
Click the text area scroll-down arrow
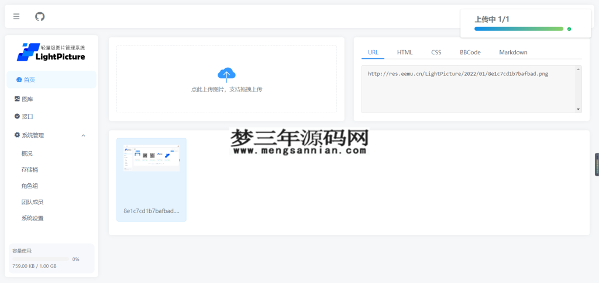pyautogui.click(x=579, y=109)
